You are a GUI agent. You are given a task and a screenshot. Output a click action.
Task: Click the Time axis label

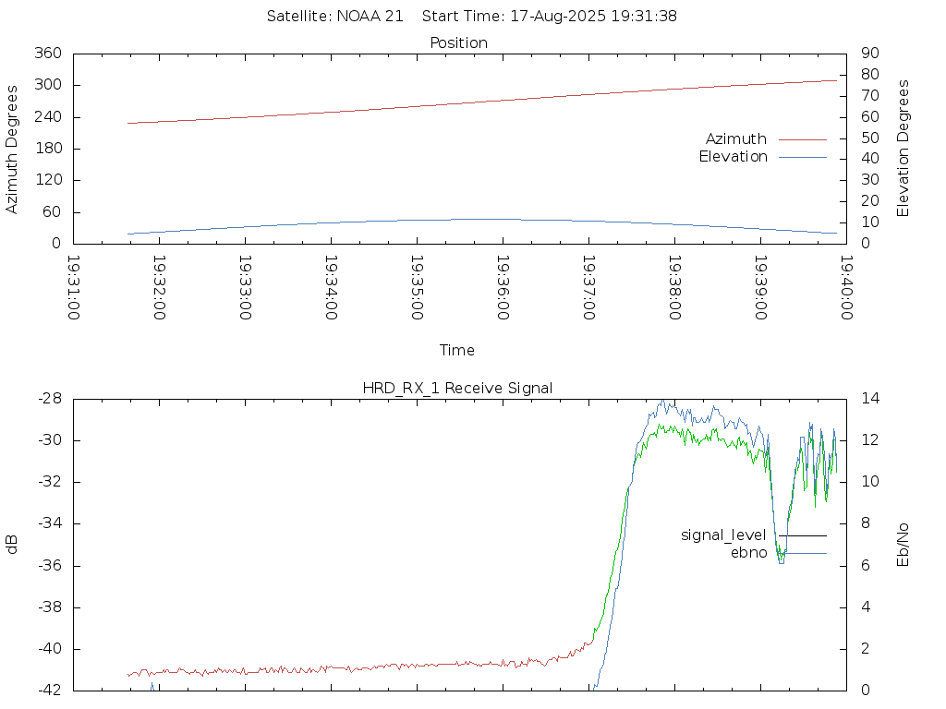(456, 350)
